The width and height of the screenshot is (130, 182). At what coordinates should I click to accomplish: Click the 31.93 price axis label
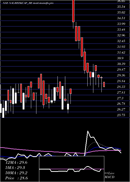(x=121, y=47)
